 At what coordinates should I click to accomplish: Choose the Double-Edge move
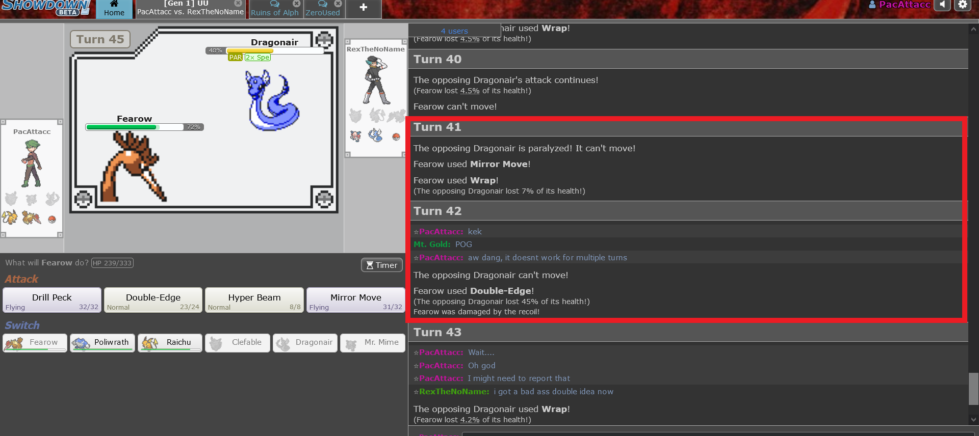click(153, 300)
